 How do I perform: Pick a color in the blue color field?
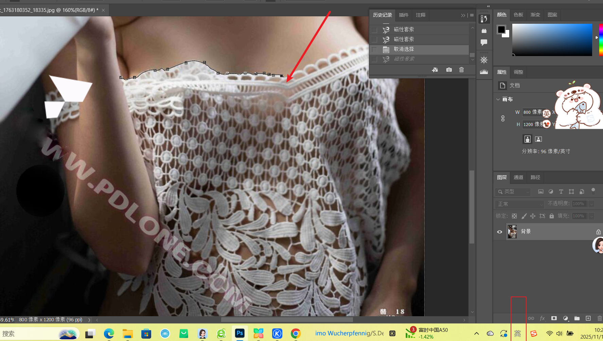pyautogui.click(x=552, y=40)
